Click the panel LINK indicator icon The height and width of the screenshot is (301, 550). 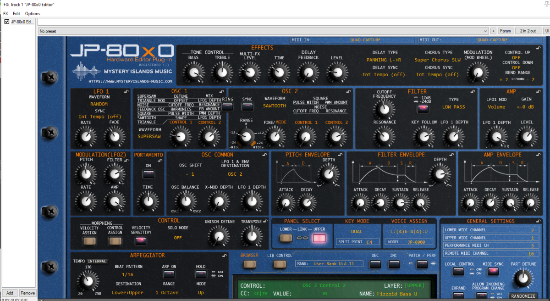[302, 238]
